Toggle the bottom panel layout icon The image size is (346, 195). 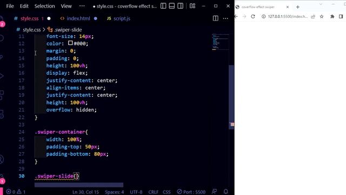tap(172, 6)
